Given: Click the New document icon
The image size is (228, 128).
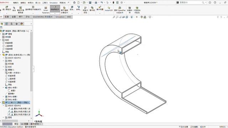Looking at the screenshot, I should tap(78, 2).
